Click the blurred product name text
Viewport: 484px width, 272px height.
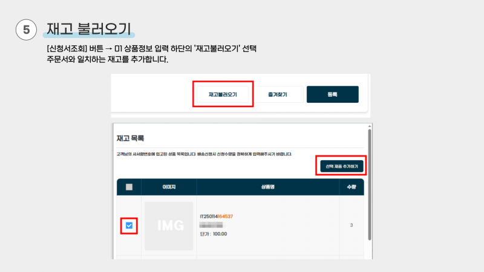[x=211, y=225]
